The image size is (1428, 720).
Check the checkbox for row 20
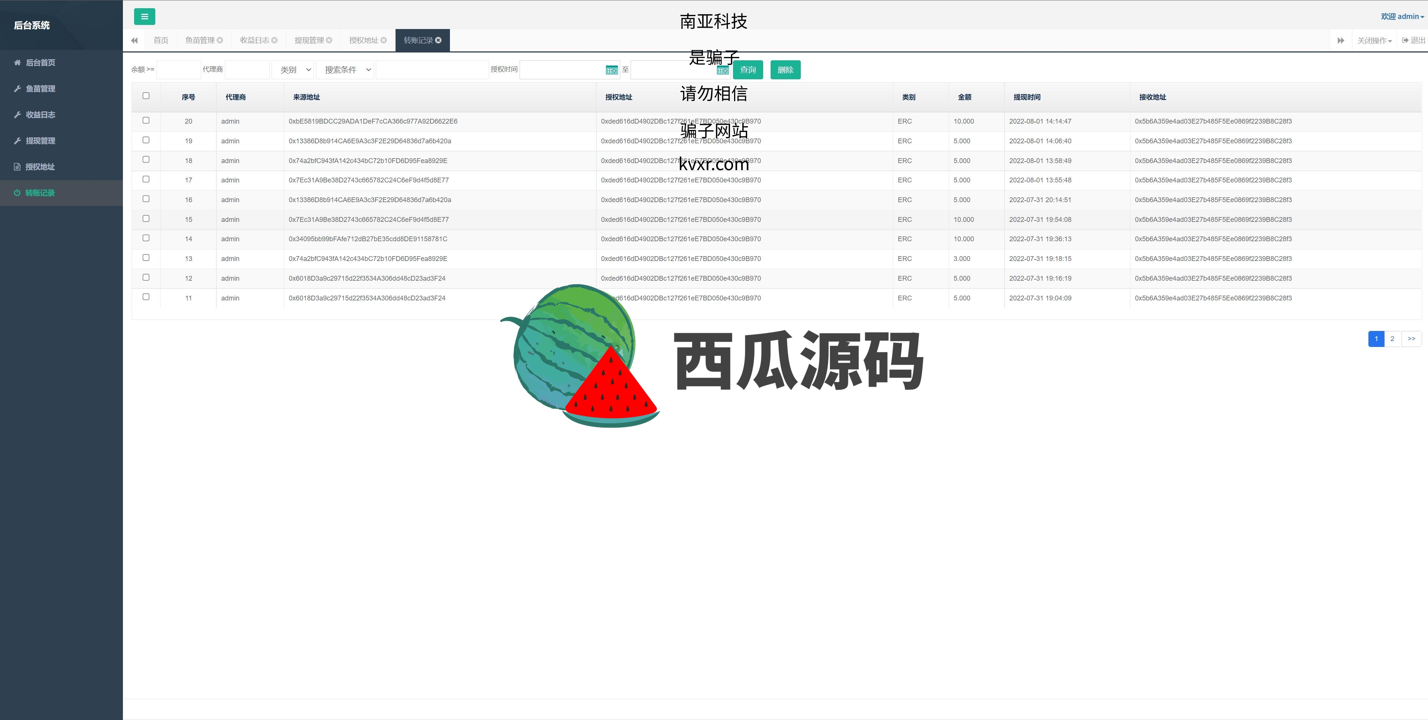[146, 120]
